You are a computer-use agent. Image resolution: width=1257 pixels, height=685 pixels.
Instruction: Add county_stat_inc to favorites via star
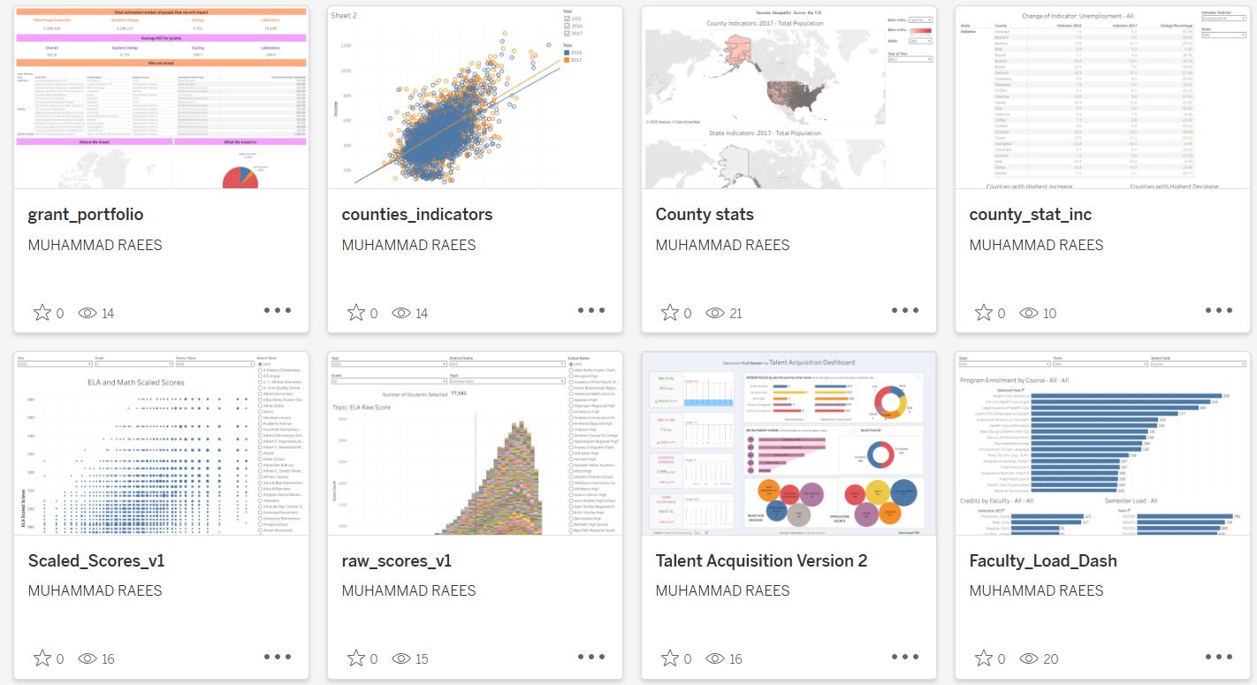tap(983, 313)
